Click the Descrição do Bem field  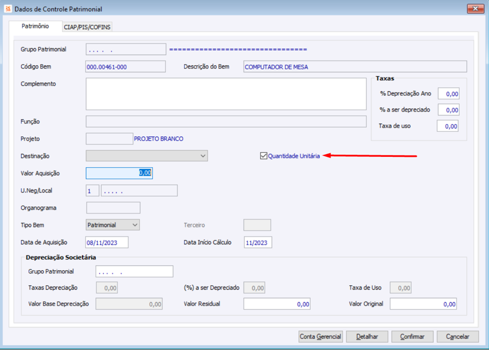355,67
